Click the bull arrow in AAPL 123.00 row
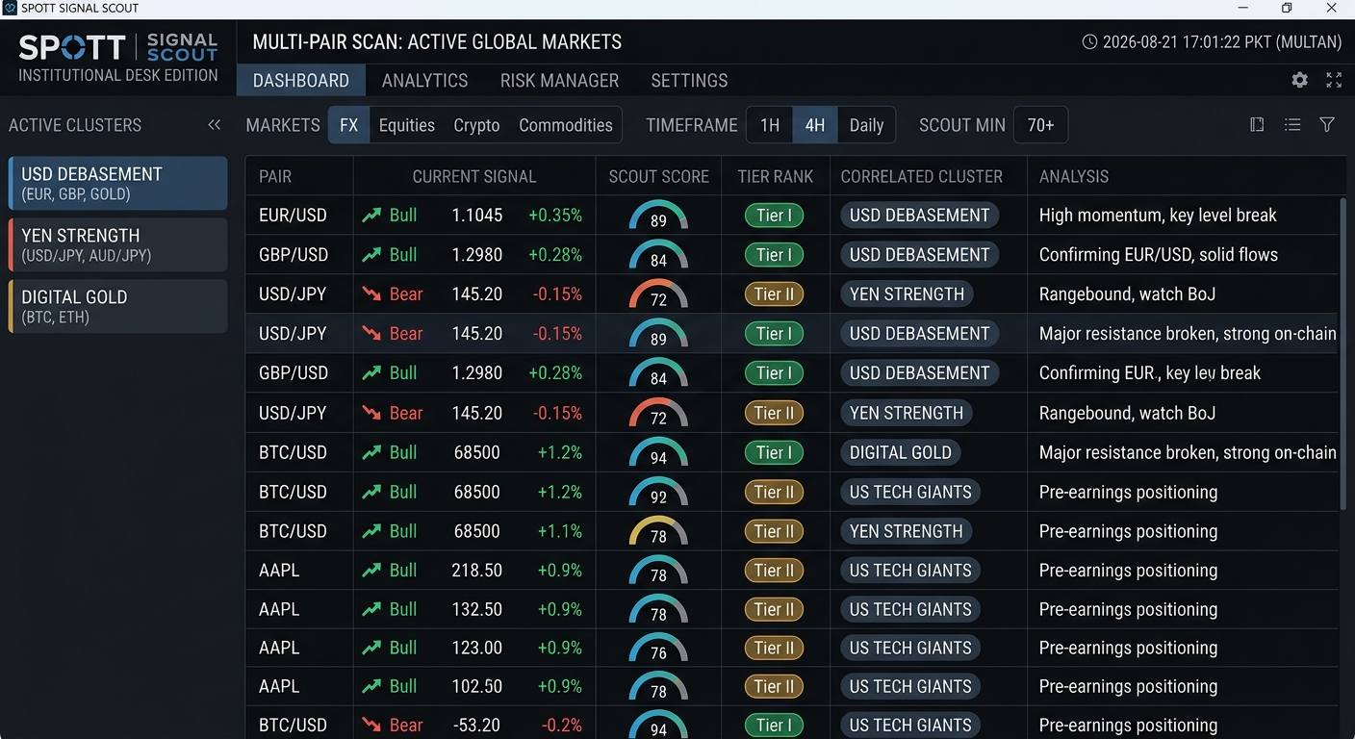1355x739 pixels. click(x=371, y=648)
